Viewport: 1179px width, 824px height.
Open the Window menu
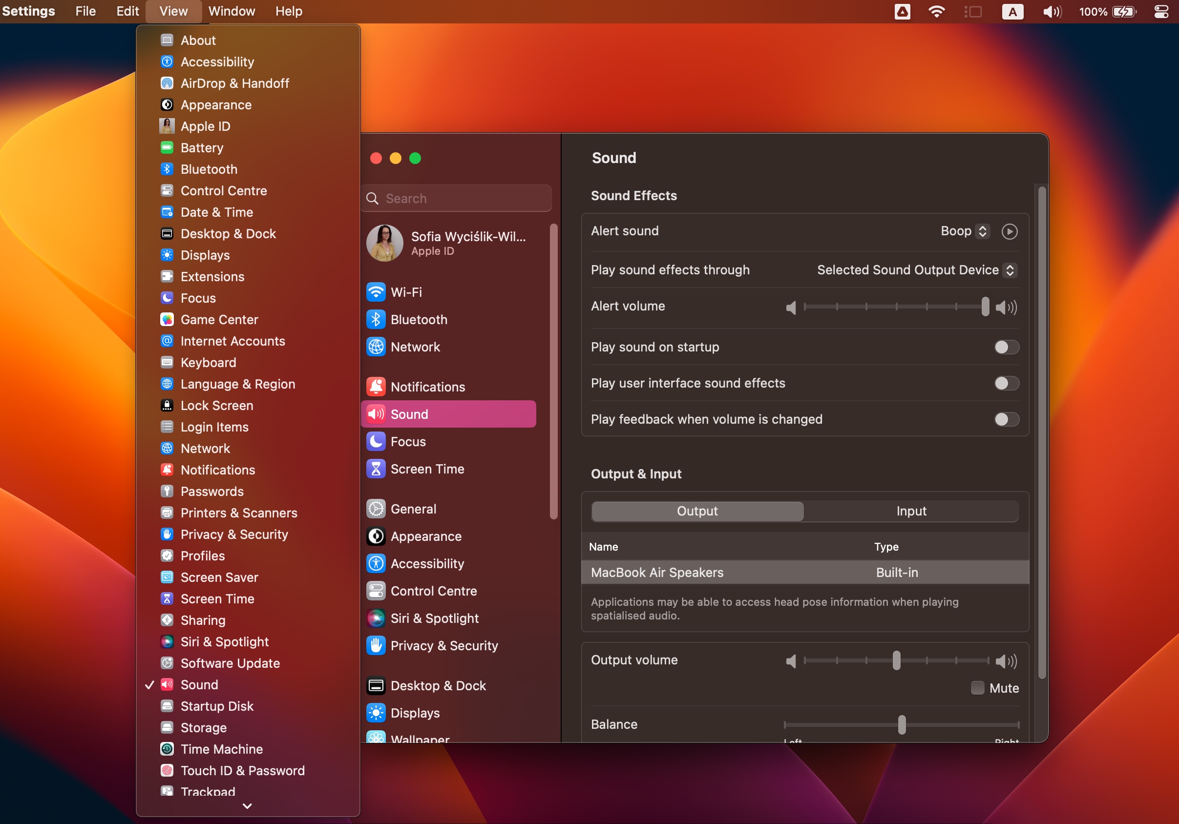click(x=231, y=11)
